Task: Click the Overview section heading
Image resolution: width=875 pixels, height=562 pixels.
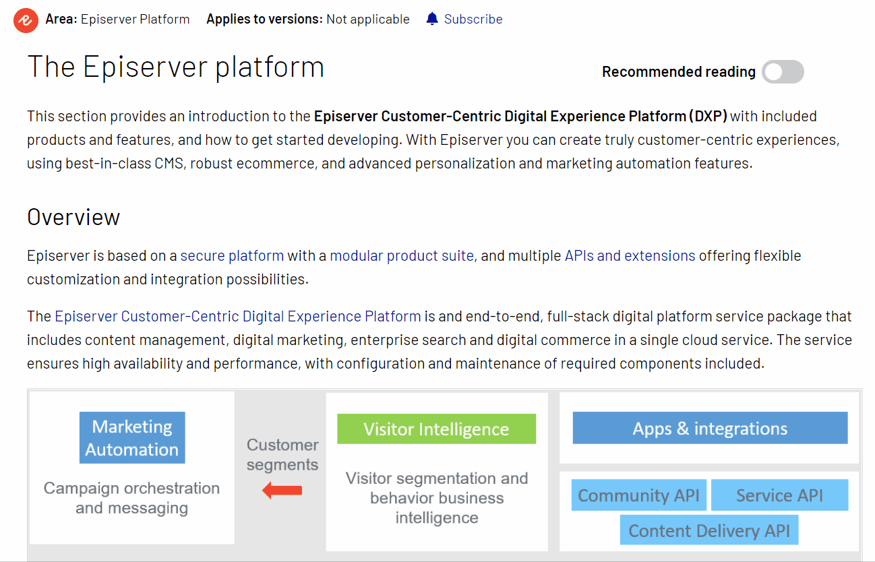Action: [73, 217]
